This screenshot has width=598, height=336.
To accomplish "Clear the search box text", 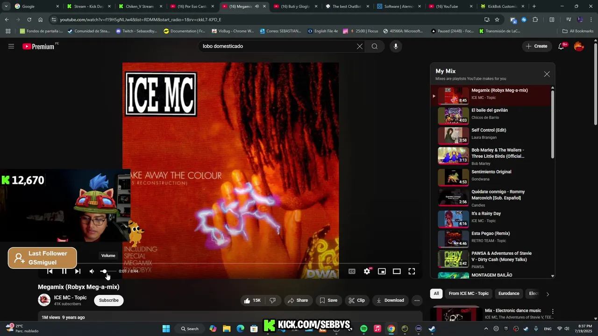I will click(360, 46).
